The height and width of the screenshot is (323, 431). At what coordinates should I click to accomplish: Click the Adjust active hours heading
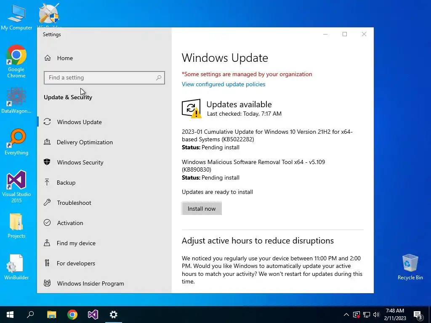258,241
